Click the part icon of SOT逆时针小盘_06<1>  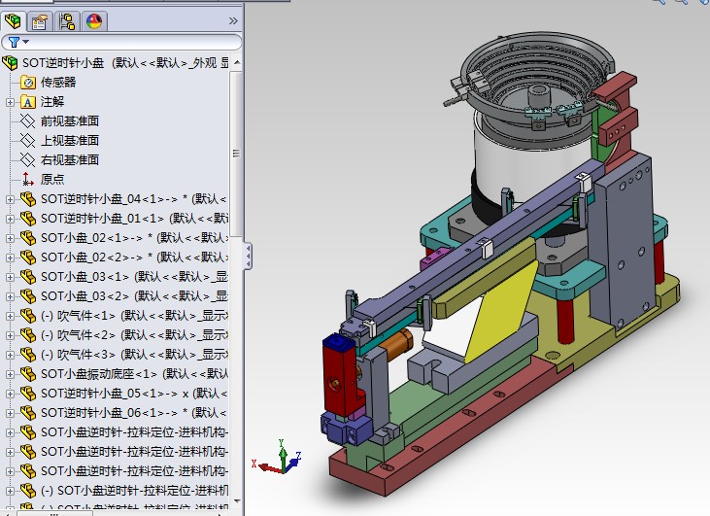click(28, 413)
